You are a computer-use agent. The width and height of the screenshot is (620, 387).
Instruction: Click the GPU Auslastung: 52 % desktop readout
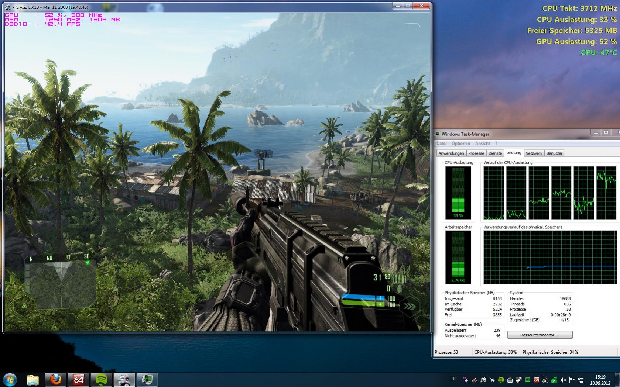click(x=576, y=41)
